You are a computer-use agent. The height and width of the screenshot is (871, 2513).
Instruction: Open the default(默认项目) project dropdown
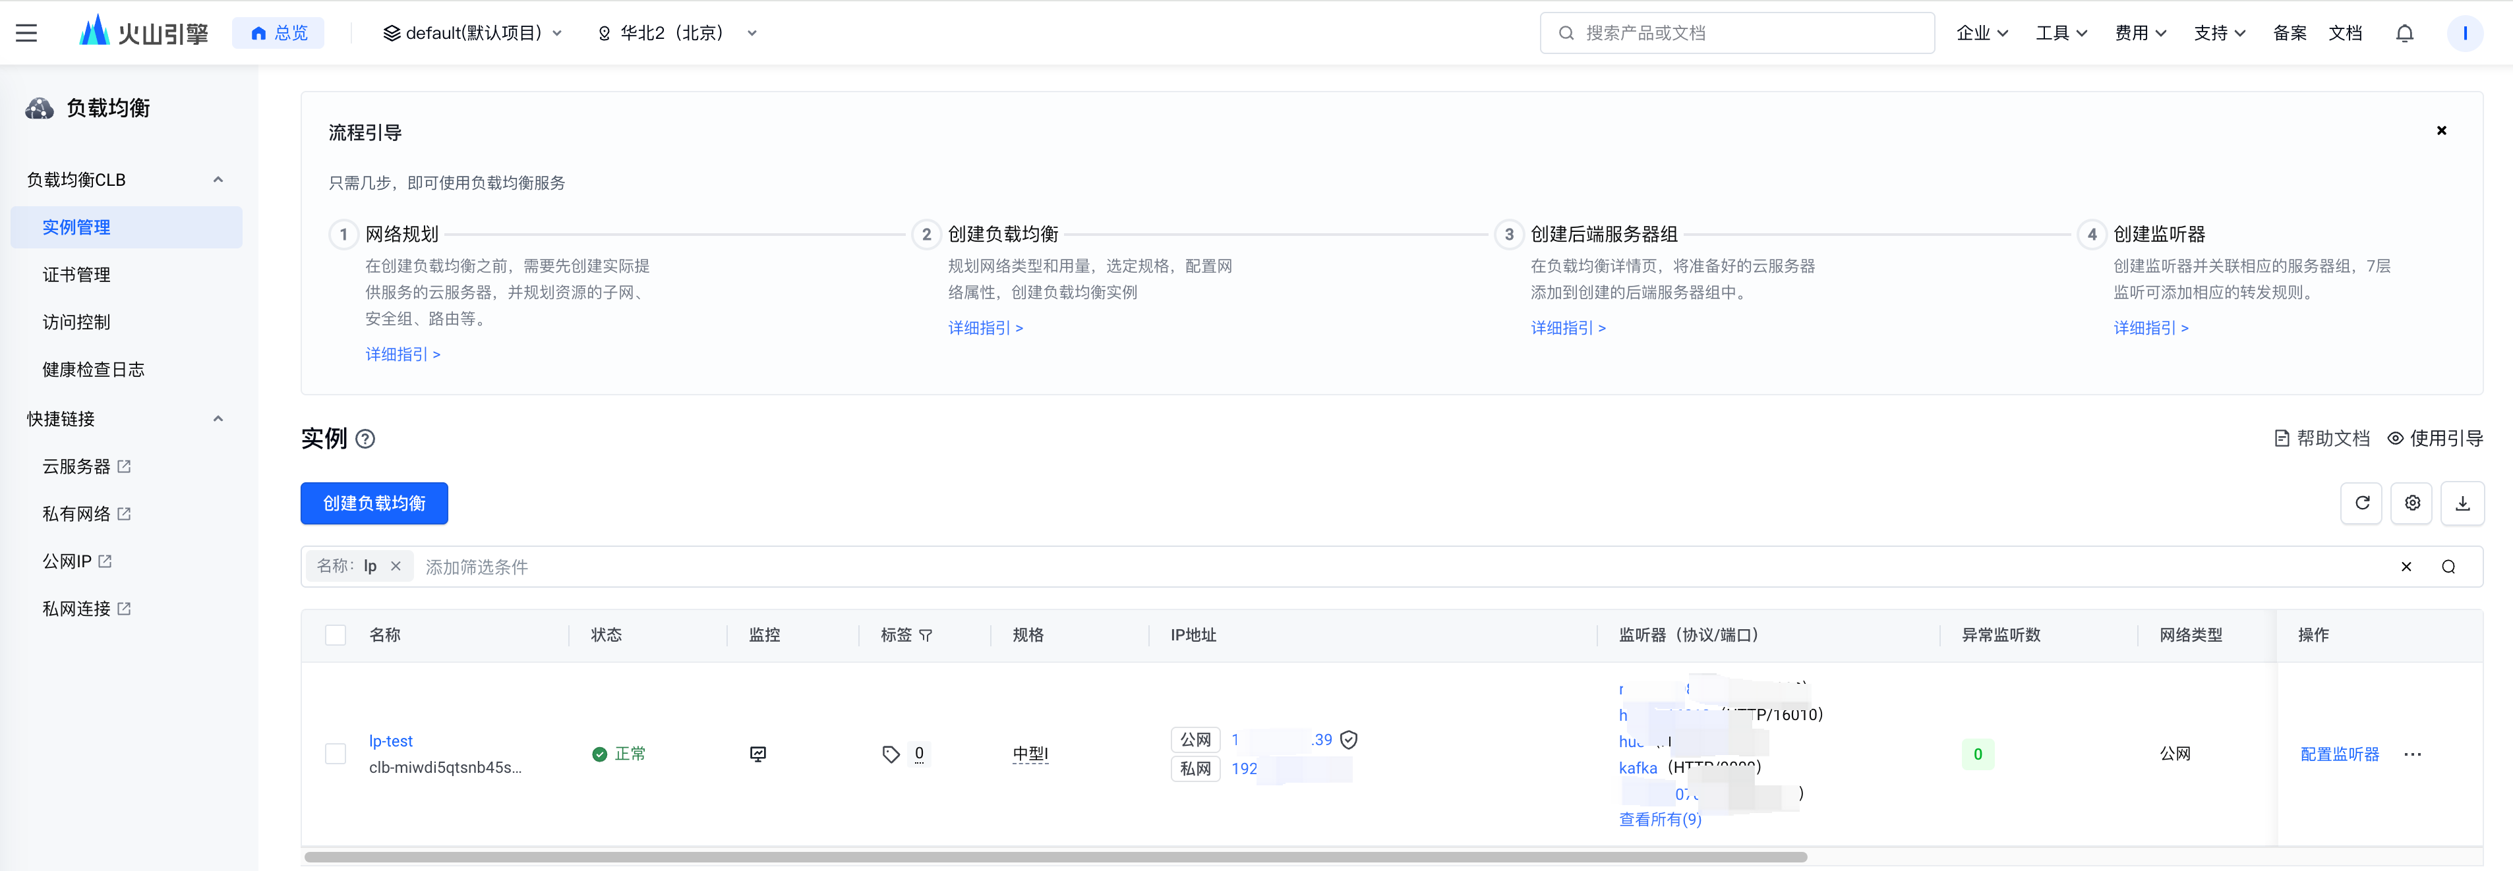(x=472, y=33)
